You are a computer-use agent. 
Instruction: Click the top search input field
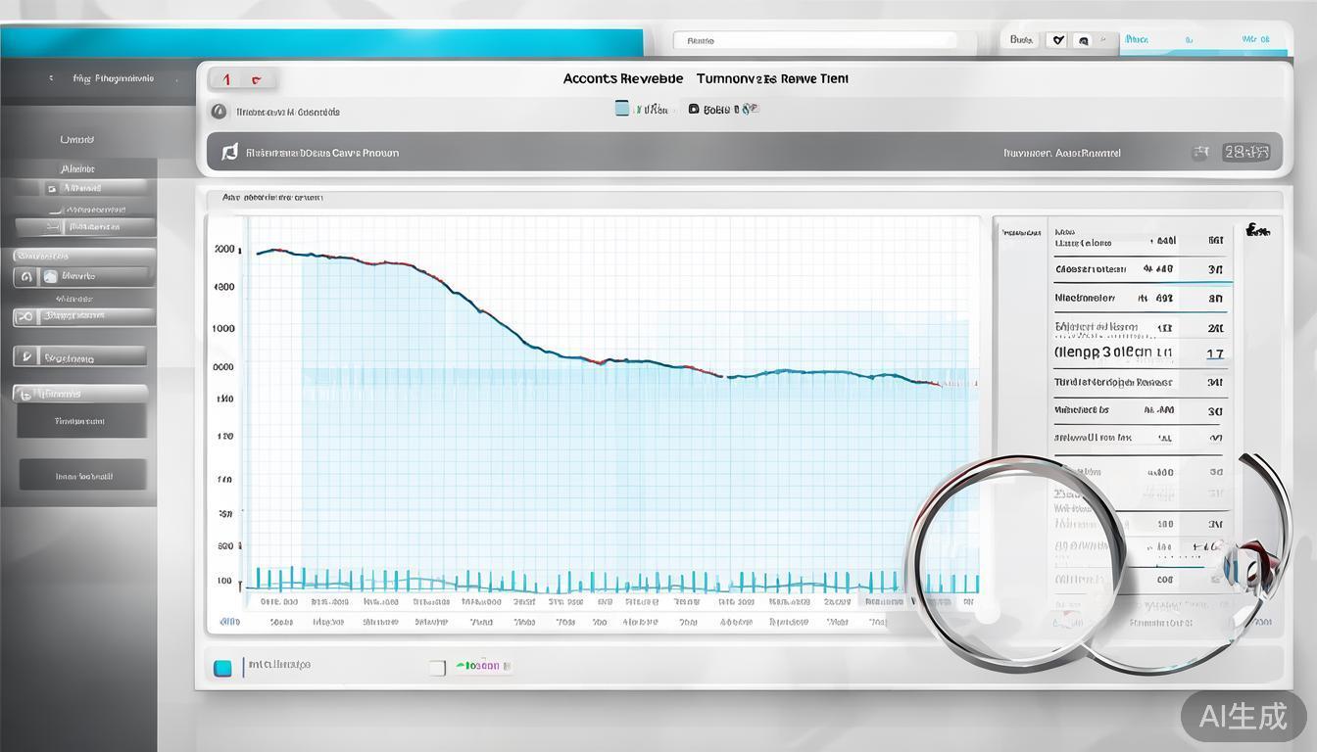815,40
